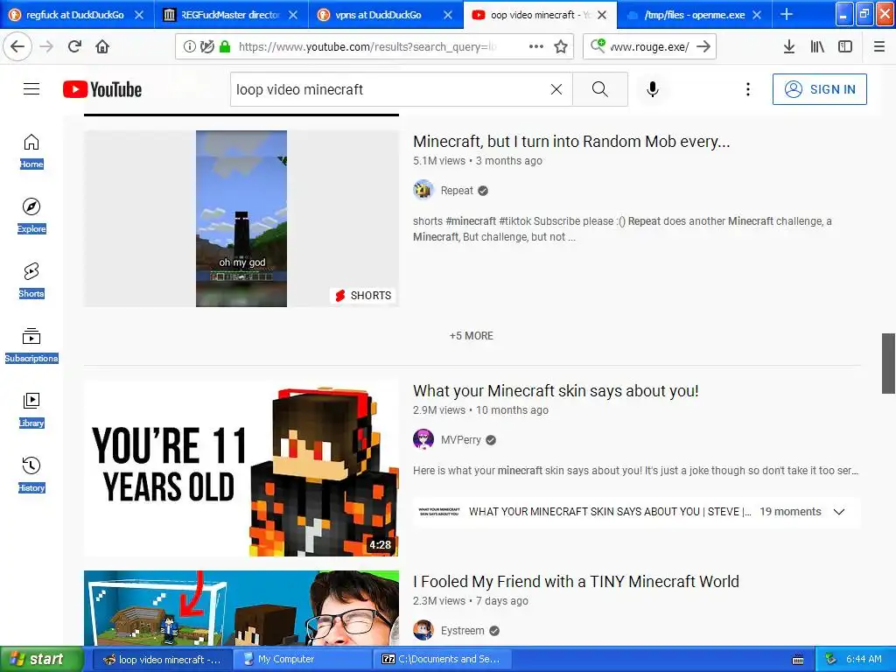The image size is (896, 672).
Task: Open Home in YouTube sidebar
Action: tap(31, 151)
